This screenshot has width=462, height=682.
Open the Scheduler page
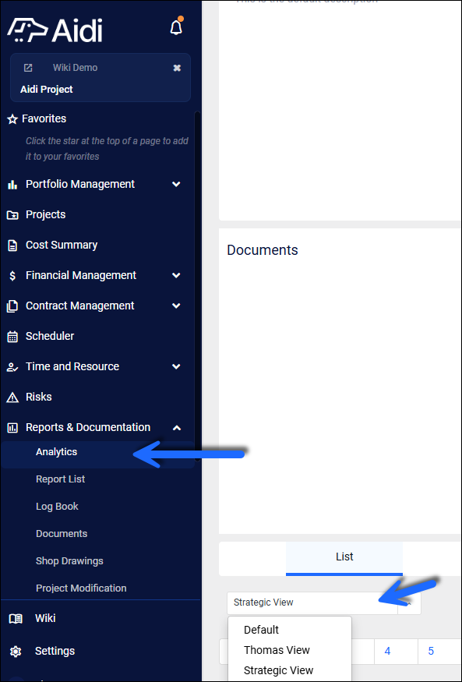(x=50, y=336)
